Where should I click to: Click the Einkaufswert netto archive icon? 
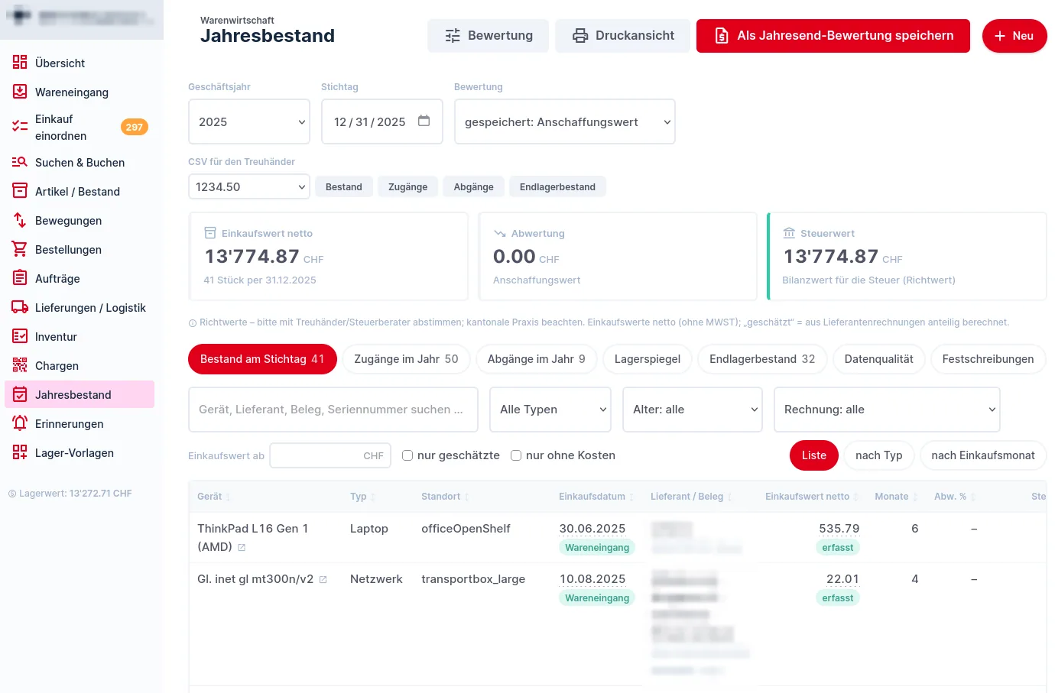tap(210, 233)
